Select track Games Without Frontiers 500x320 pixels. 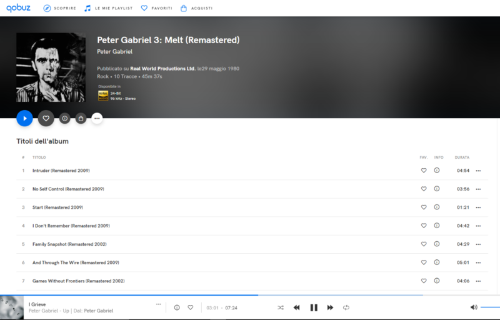point(79,281)
